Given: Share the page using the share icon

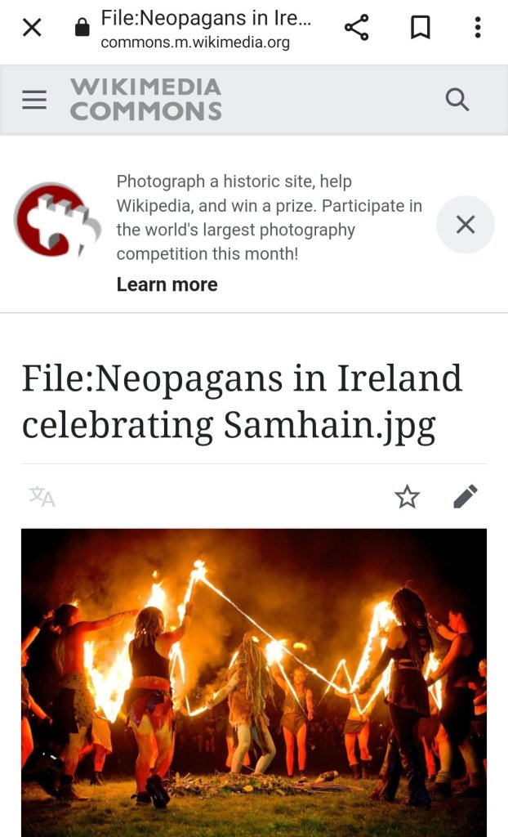Looking at the screenshot, I should pos(356,27).
